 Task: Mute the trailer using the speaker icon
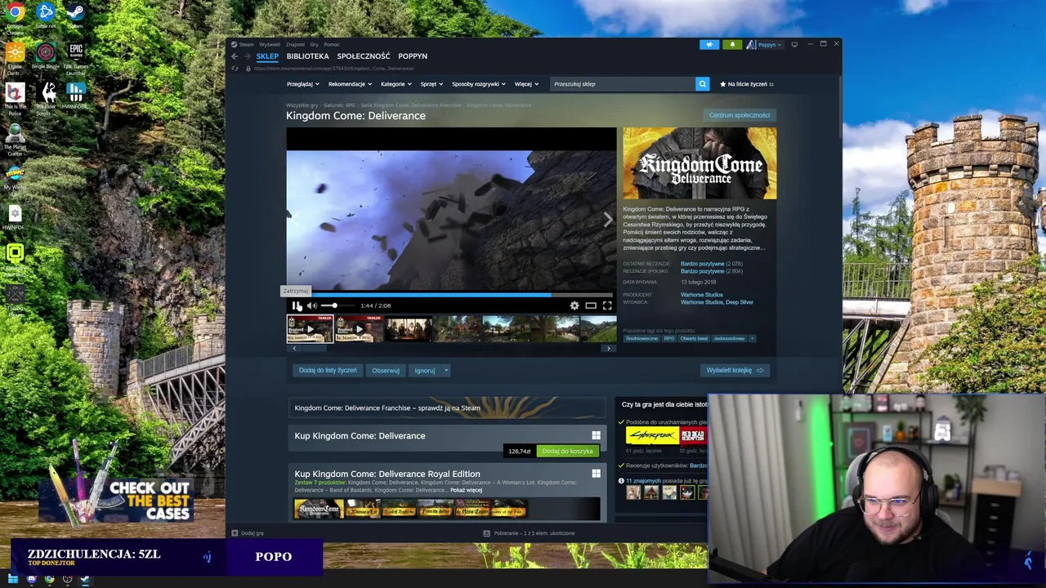click(311, 305)
